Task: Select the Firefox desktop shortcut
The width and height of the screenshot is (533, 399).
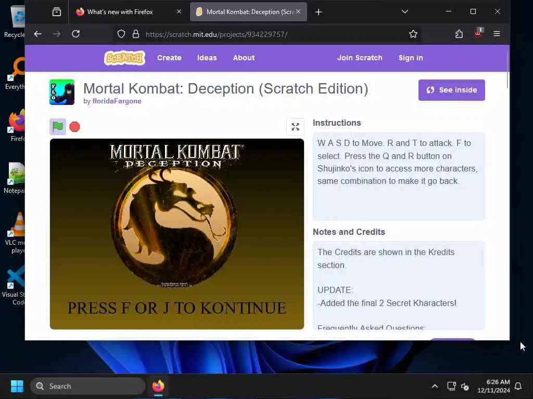Action: [16, 126]
